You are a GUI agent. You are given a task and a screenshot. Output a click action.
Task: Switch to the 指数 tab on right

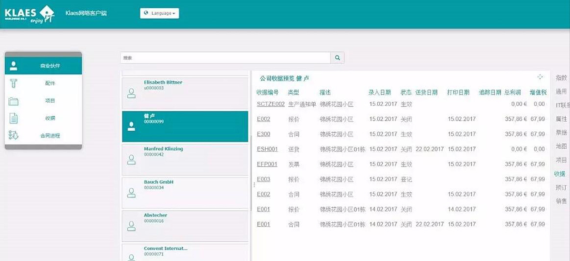click(561, 78)
